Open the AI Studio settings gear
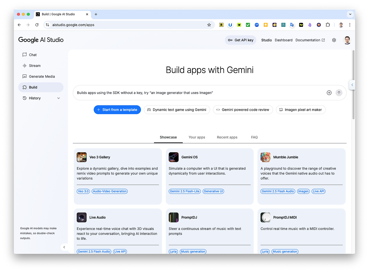The height and width of the screenshot is (272, 369). coord(334,40)
